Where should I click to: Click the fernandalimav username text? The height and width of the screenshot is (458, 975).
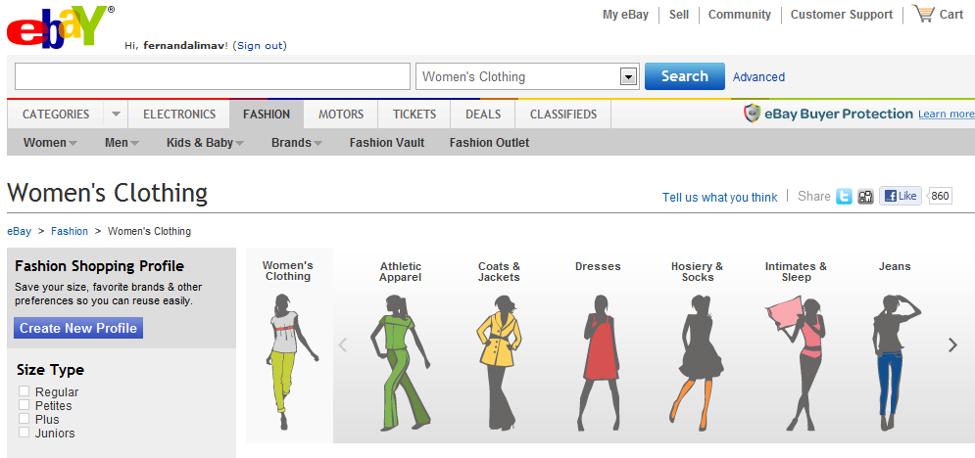[x=186, y=45]
